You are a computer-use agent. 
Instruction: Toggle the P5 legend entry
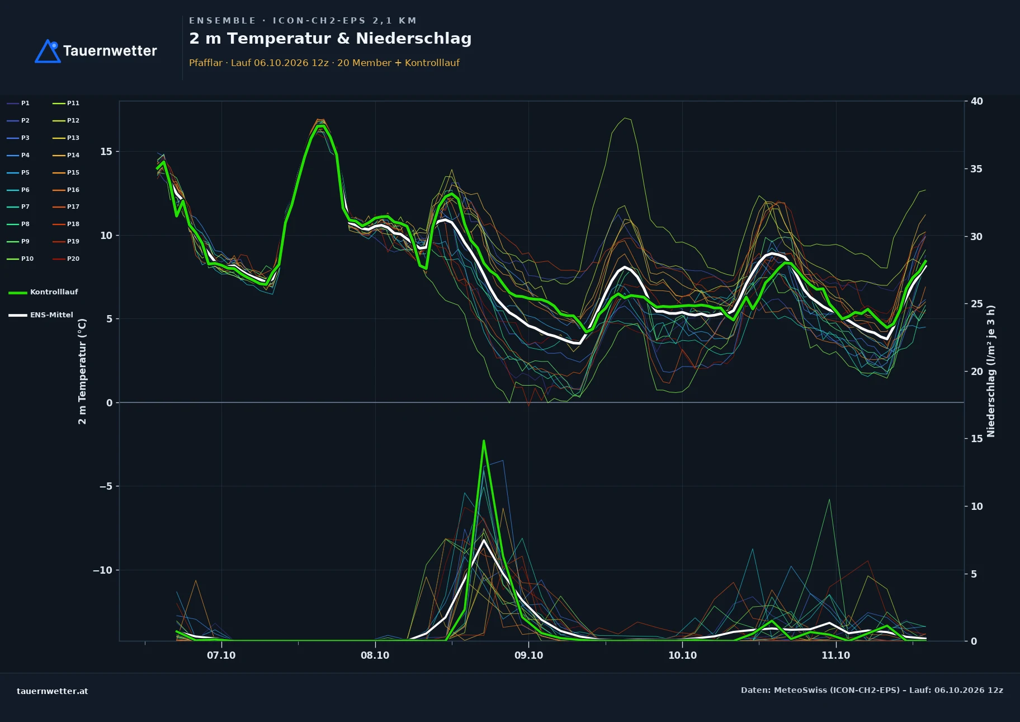coord(18,172)
